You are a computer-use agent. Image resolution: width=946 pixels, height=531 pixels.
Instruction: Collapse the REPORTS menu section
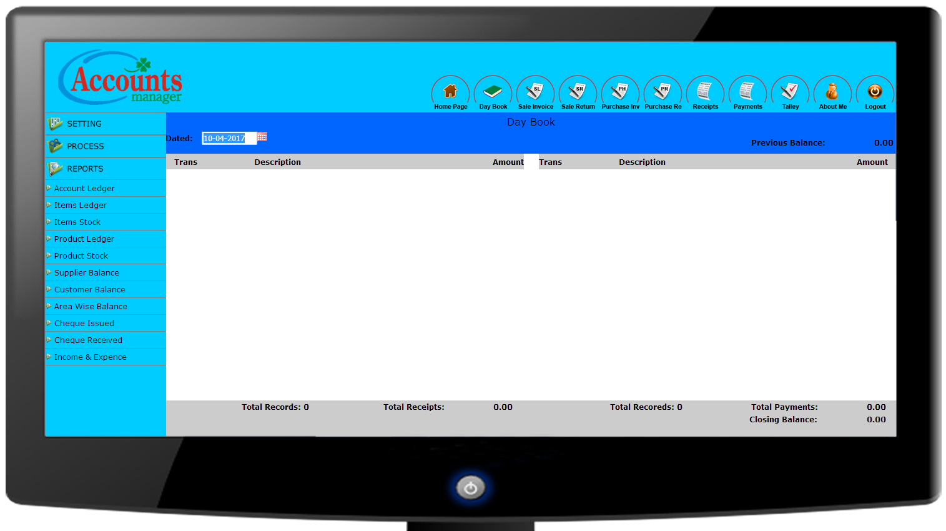tap(85, 169)
